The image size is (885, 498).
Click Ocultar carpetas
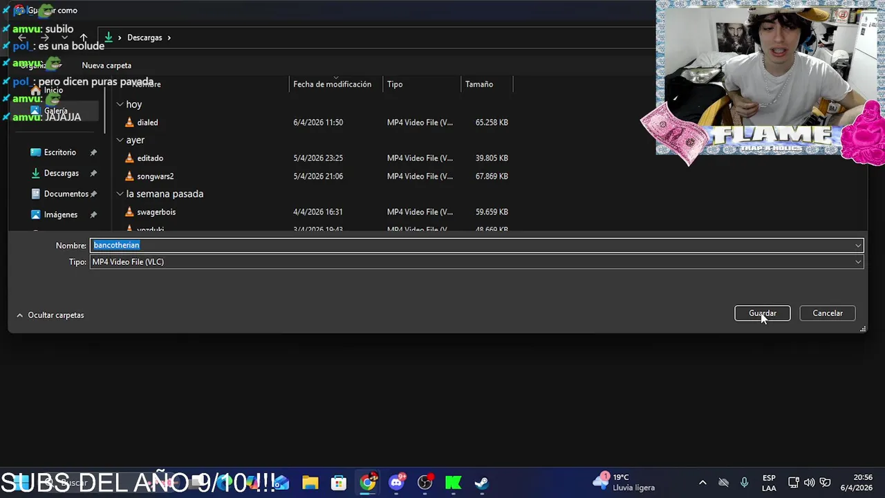56,315
